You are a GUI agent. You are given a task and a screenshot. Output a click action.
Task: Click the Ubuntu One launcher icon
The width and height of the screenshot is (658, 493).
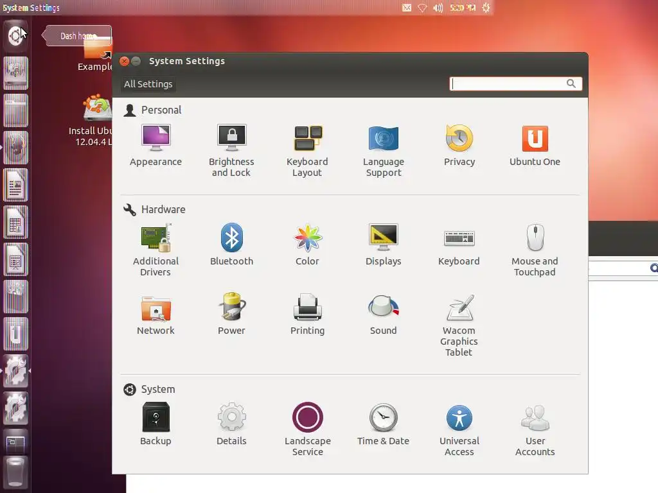15,334
